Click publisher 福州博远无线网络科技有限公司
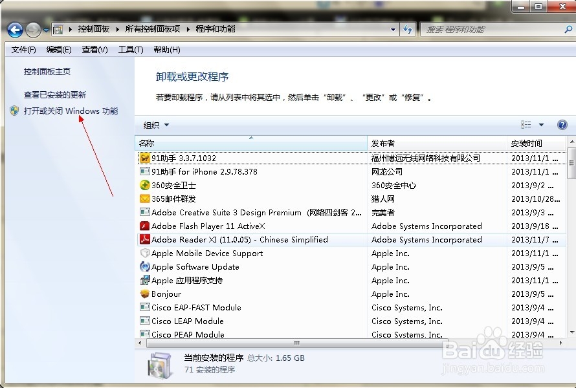 click(426, 158)
